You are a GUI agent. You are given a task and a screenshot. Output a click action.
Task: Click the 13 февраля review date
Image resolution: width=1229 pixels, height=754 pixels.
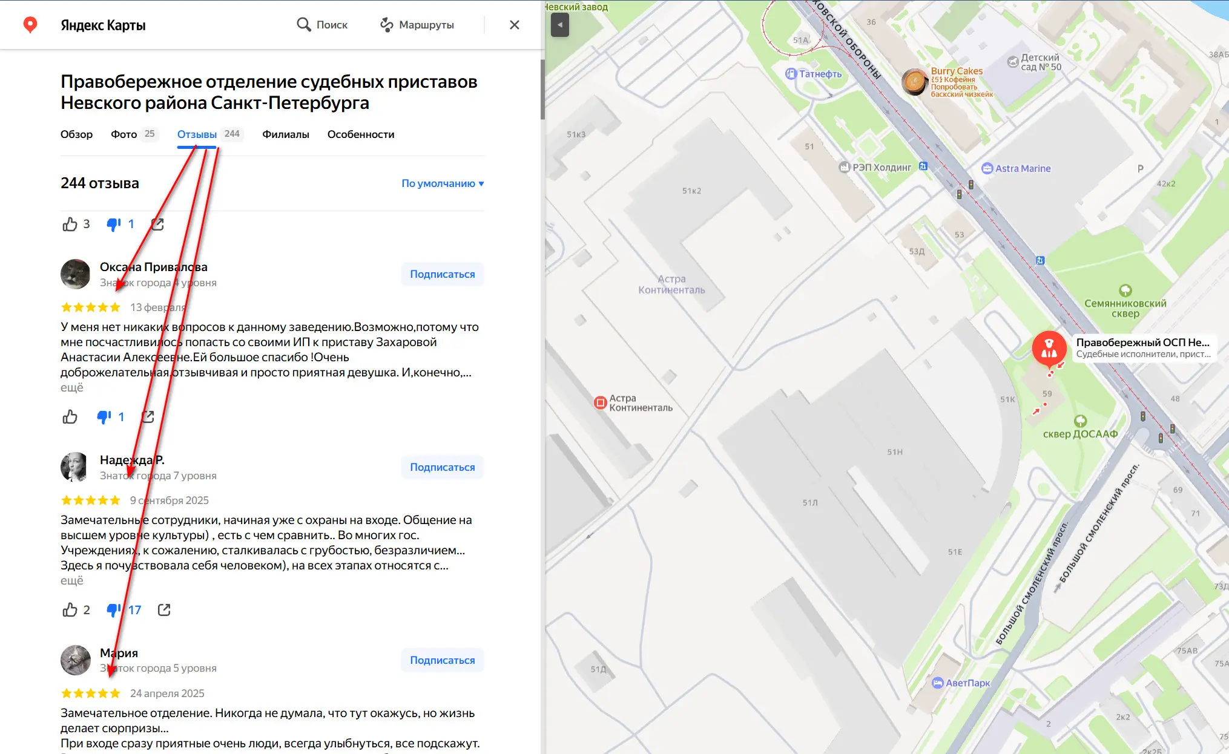tap(157, 307)
